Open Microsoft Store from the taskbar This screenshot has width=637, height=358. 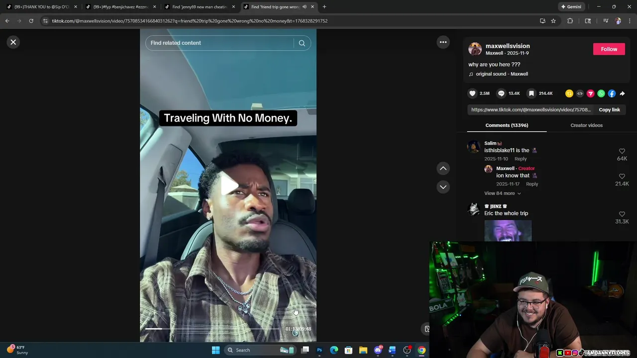coord(348,350)
